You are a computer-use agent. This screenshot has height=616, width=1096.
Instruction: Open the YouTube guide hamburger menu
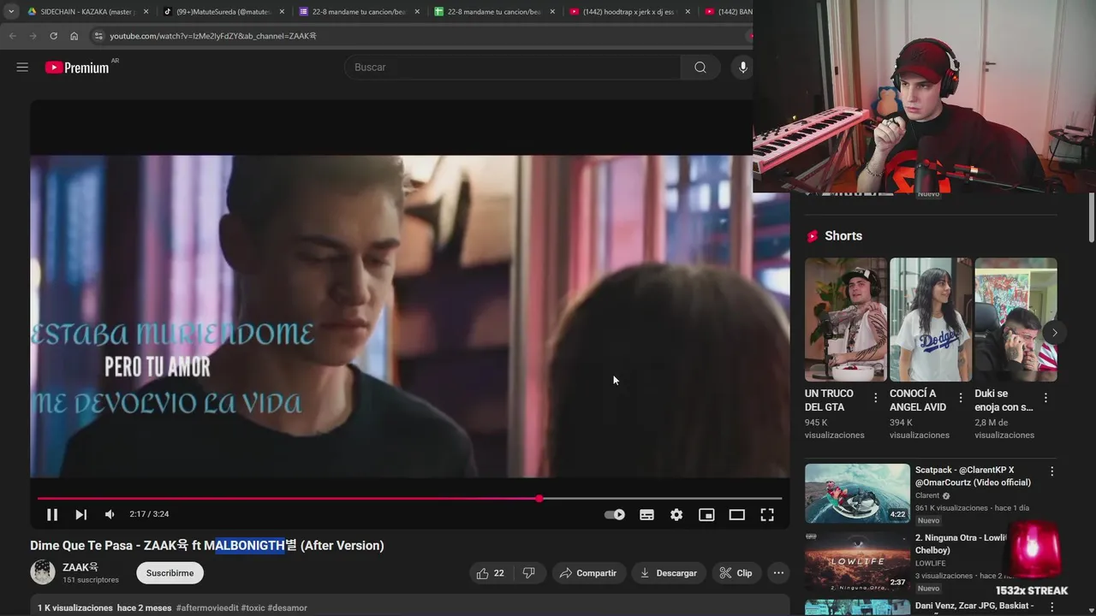pyautogui.click(x=22, y=67)
